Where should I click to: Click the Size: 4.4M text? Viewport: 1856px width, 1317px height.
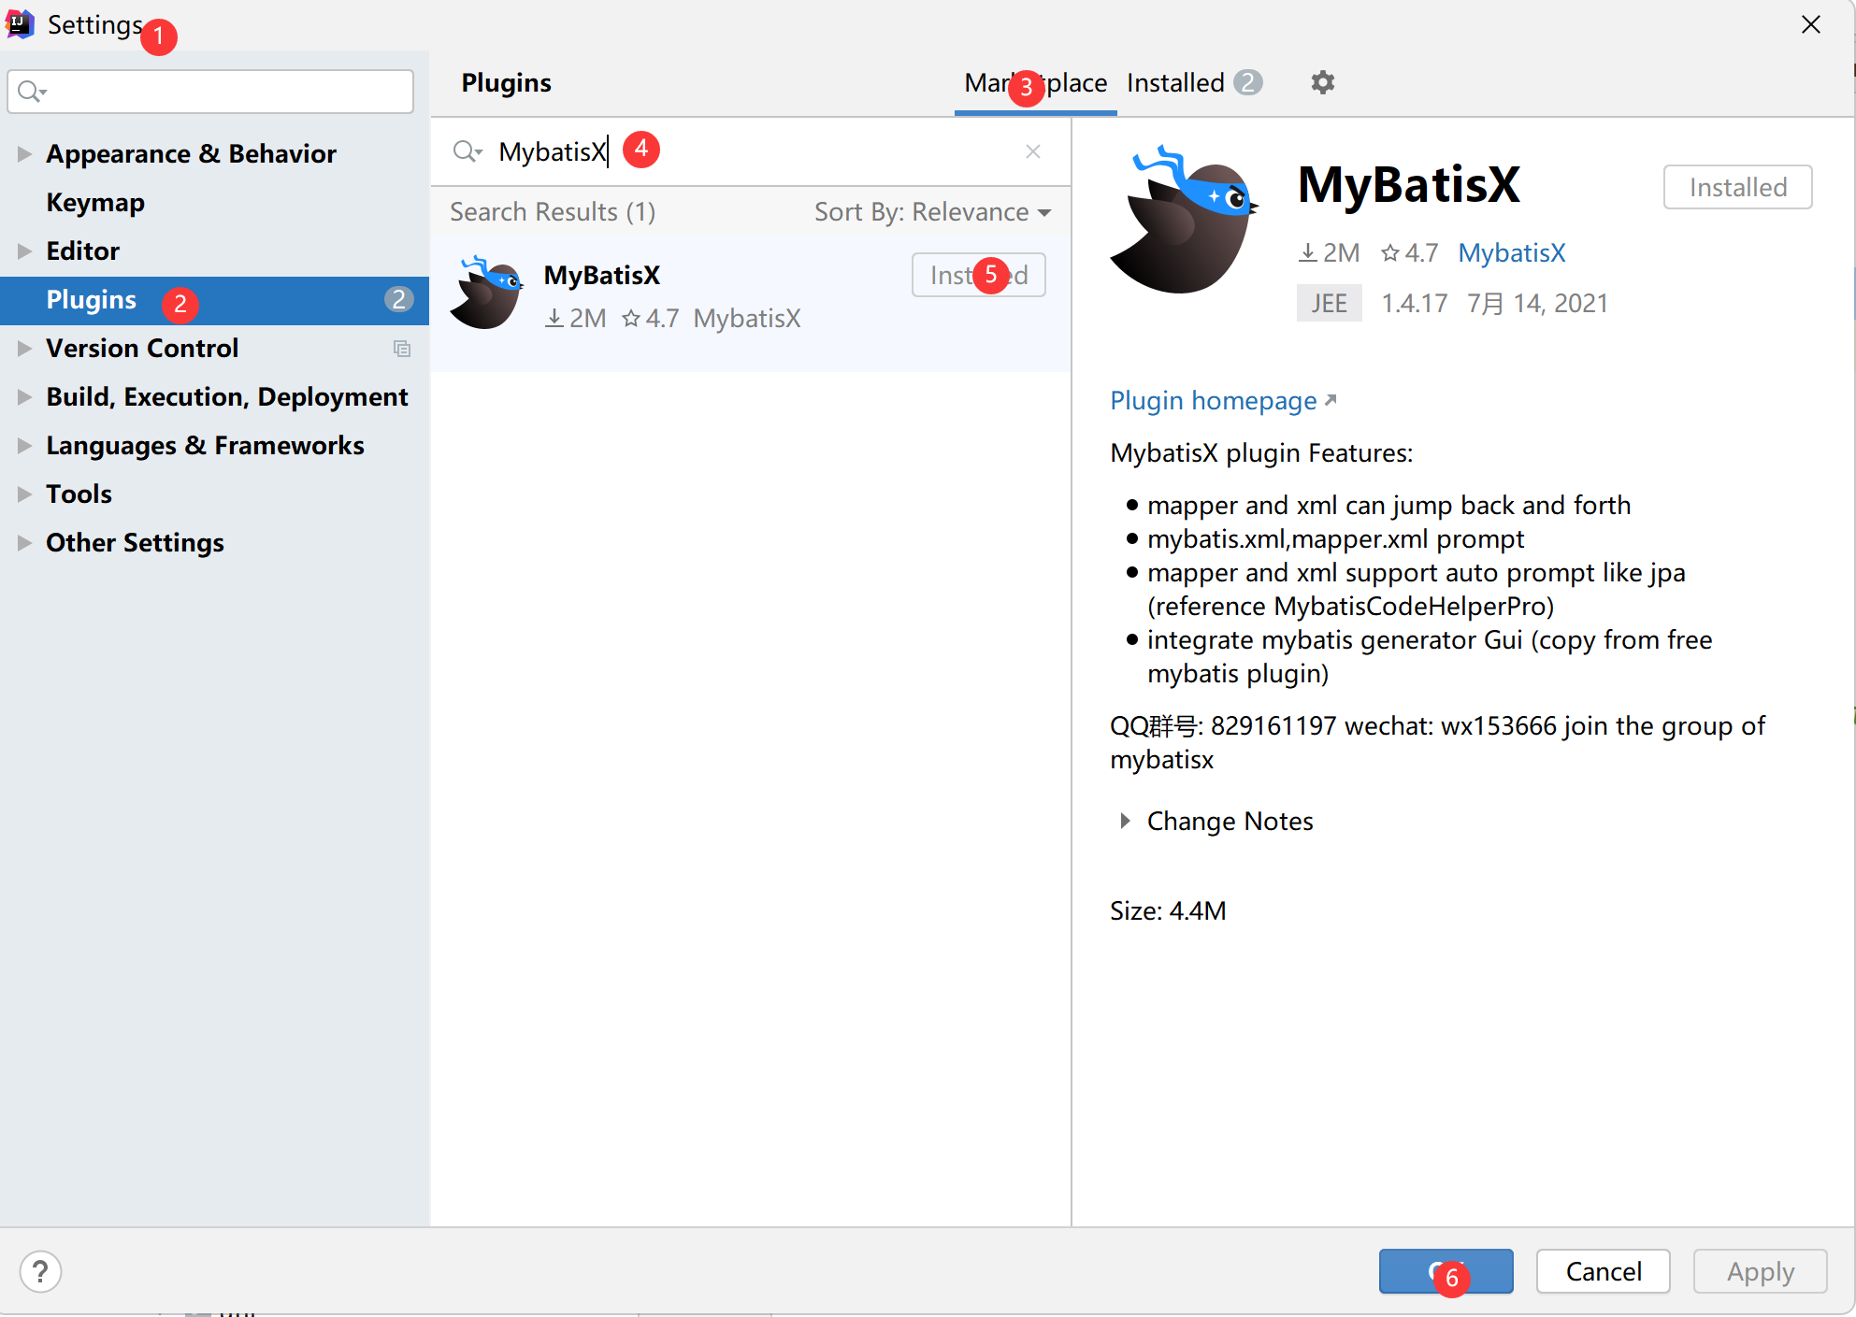(1167, 910)
